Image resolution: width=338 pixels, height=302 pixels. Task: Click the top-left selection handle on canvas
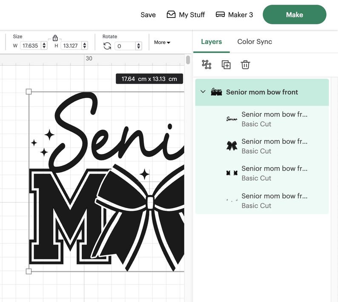click(x=29, y=92)
